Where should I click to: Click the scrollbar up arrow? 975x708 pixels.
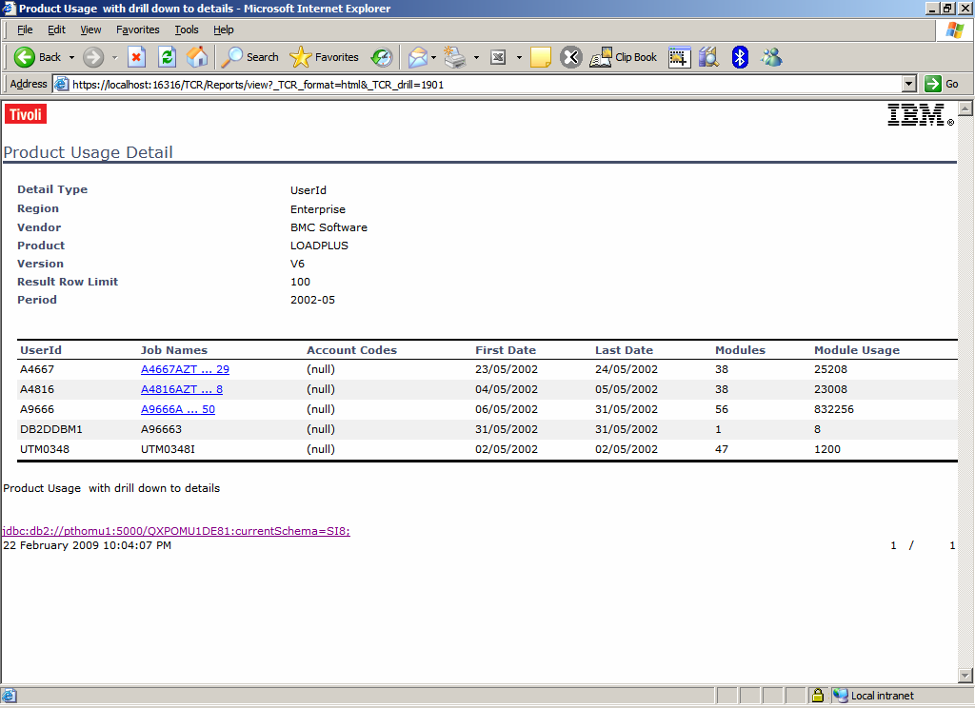(x=965, y=108)
